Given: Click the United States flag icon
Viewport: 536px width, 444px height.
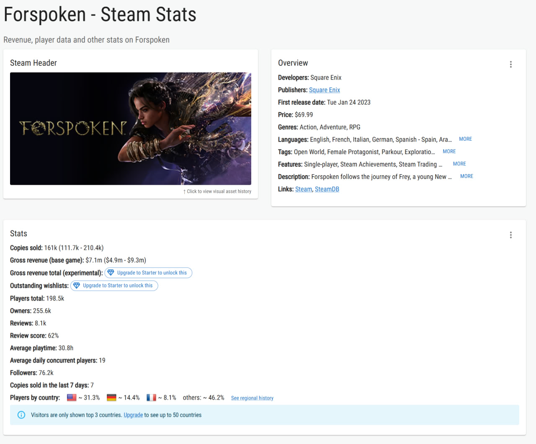Looking at the screenshot, I should pos(72,398).
